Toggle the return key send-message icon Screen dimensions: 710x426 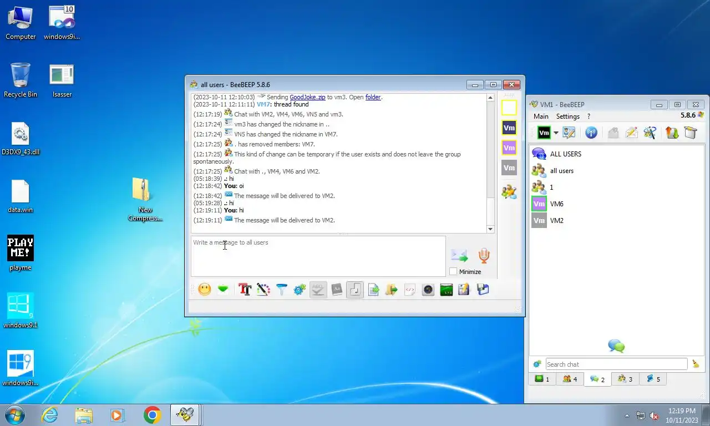point(355,290)
